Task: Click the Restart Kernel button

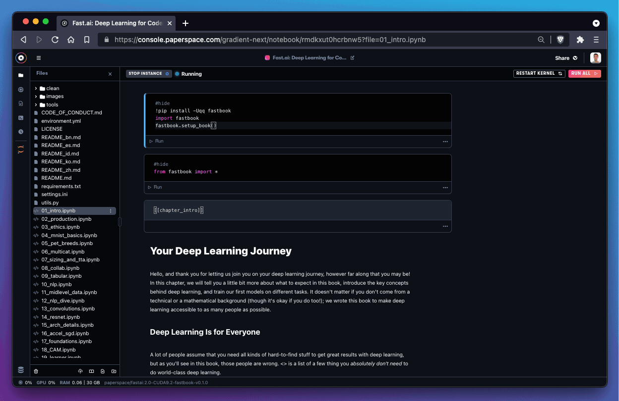Action: pos(539,73)
